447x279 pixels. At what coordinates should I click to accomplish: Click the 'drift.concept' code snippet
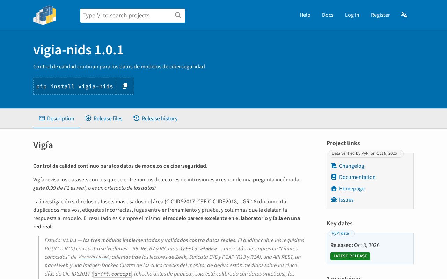pyautogui.click(x=112, y=274)
